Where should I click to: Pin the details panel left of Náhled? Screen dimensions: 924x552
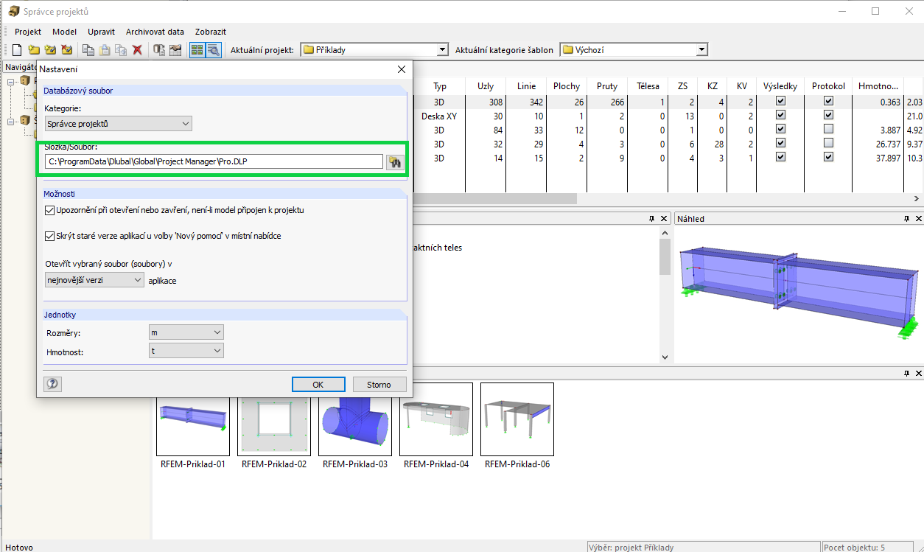(x=652, y=219)
